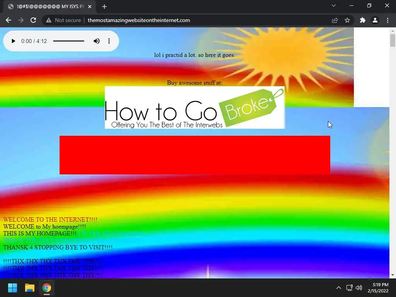
Task: Click Chrome icon in taskbar
Action: [47, 288]
